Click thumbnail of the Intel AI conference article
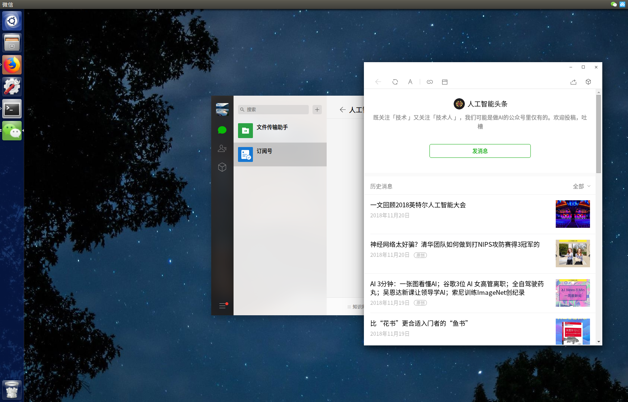Viewport: 628px width, 402px height. 573,214
